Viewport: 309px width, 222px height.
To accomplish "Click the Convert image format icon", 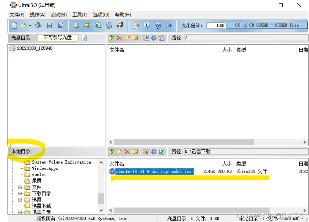I will (98, 25).
